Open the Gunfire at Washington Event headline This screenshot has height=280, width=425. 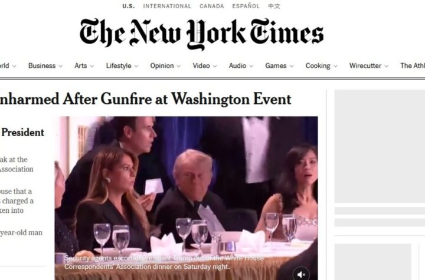[146, 99]
